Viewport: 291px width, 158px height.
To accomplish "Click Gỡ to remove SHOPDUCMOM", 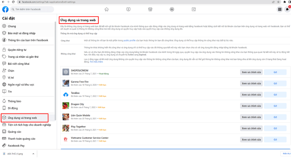I will coord(275,72).
